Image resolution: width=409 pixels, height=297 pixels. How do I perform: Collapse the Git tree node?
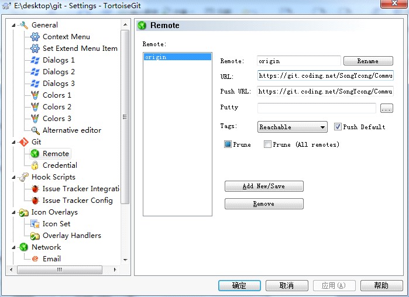click(x=13, y=142)
